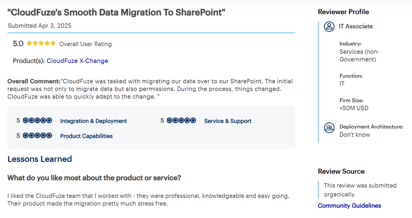Click the rating score 5 beside Product Capabilities
The image size is (412, 218).
tap(19, 135)
